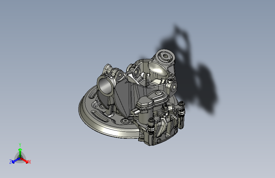Select the round boss with a center hole at the model's top
The height and width of the screenshot is (178, 275).
click(x=165, y=56)
